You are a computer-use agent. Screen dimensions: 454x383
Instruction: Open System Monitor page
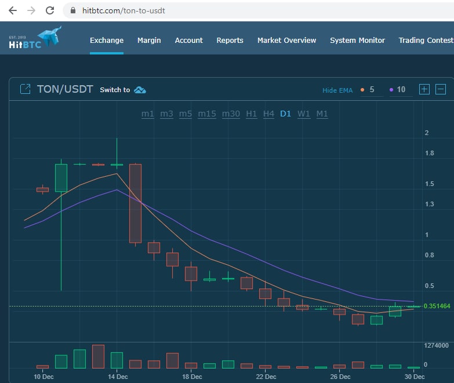pyautogui.click(x=357, y=40)
